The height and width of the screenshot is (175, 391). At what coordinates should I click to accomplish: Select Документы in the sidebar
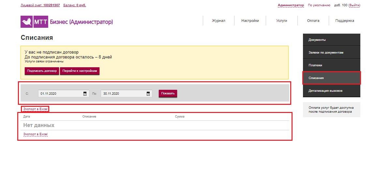click(332, 40)
